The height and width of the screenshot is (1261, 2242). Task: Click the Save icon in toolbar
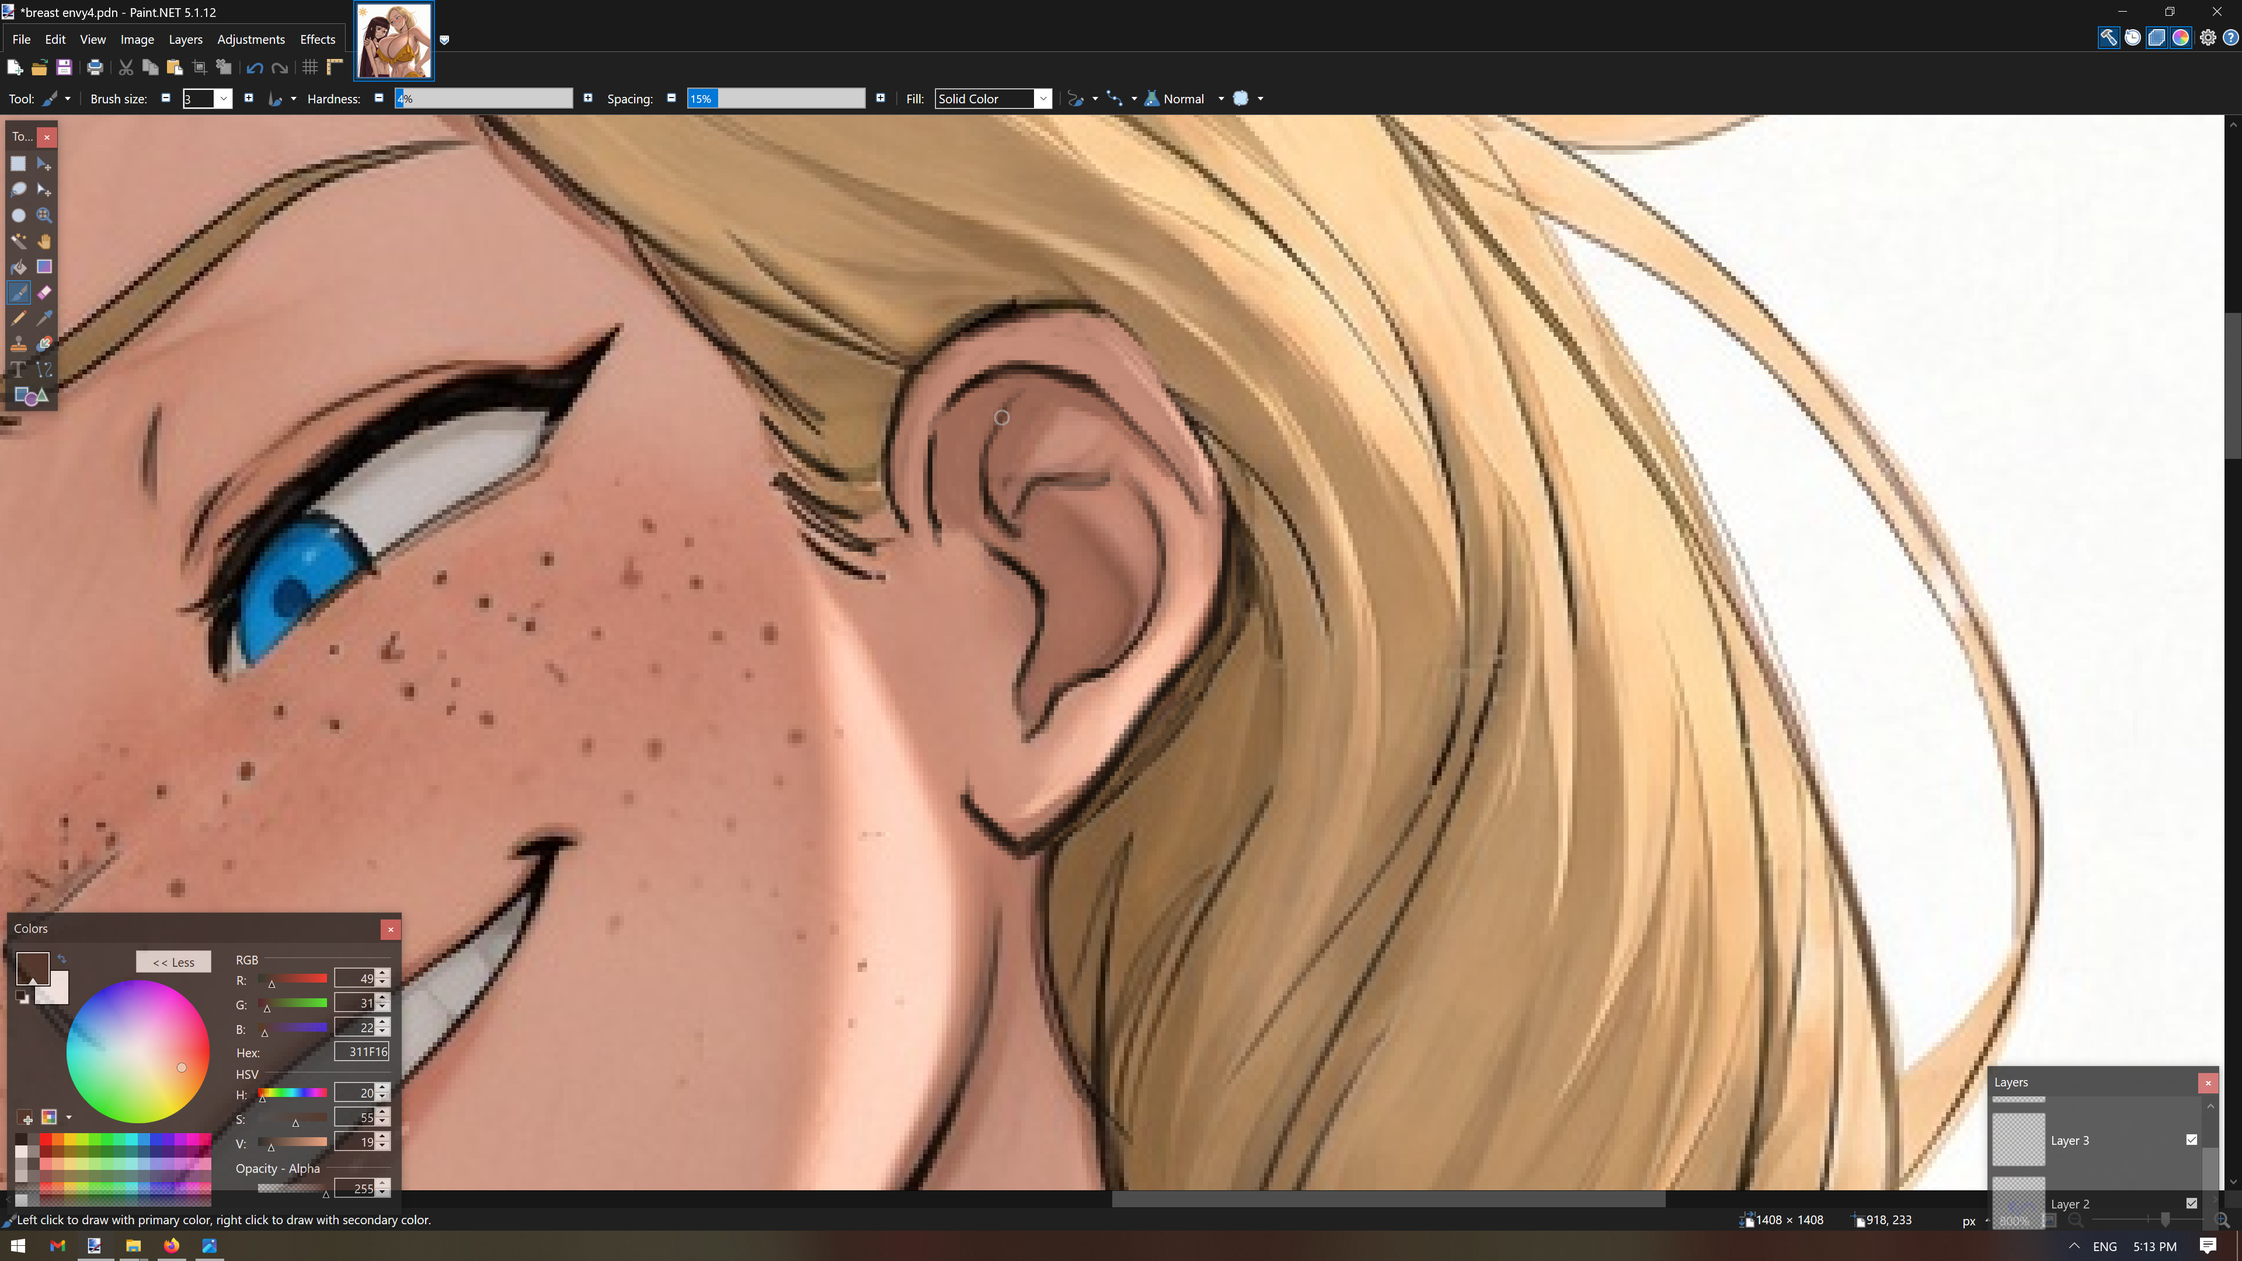click(64, 67)
